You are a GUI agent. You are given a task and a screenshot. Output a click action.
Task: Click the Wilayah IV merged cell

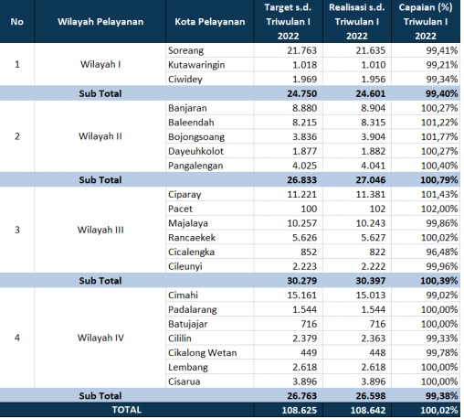(100, 338)
